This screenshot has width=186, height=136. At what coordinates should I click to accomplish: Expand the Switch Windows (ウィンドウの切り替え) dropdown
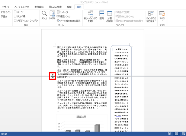[151, 16]
